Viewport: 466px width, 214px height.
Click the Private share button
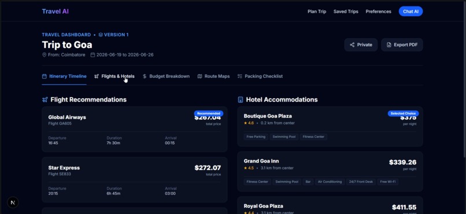(x=361, y=45)
